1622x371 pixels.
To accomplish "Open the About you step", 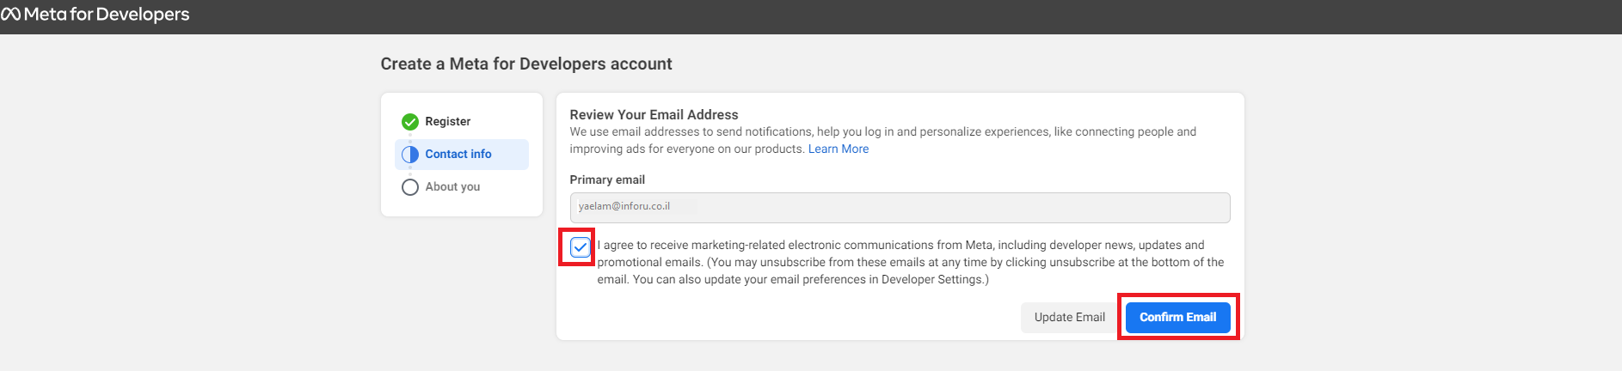I will [452, 186].
